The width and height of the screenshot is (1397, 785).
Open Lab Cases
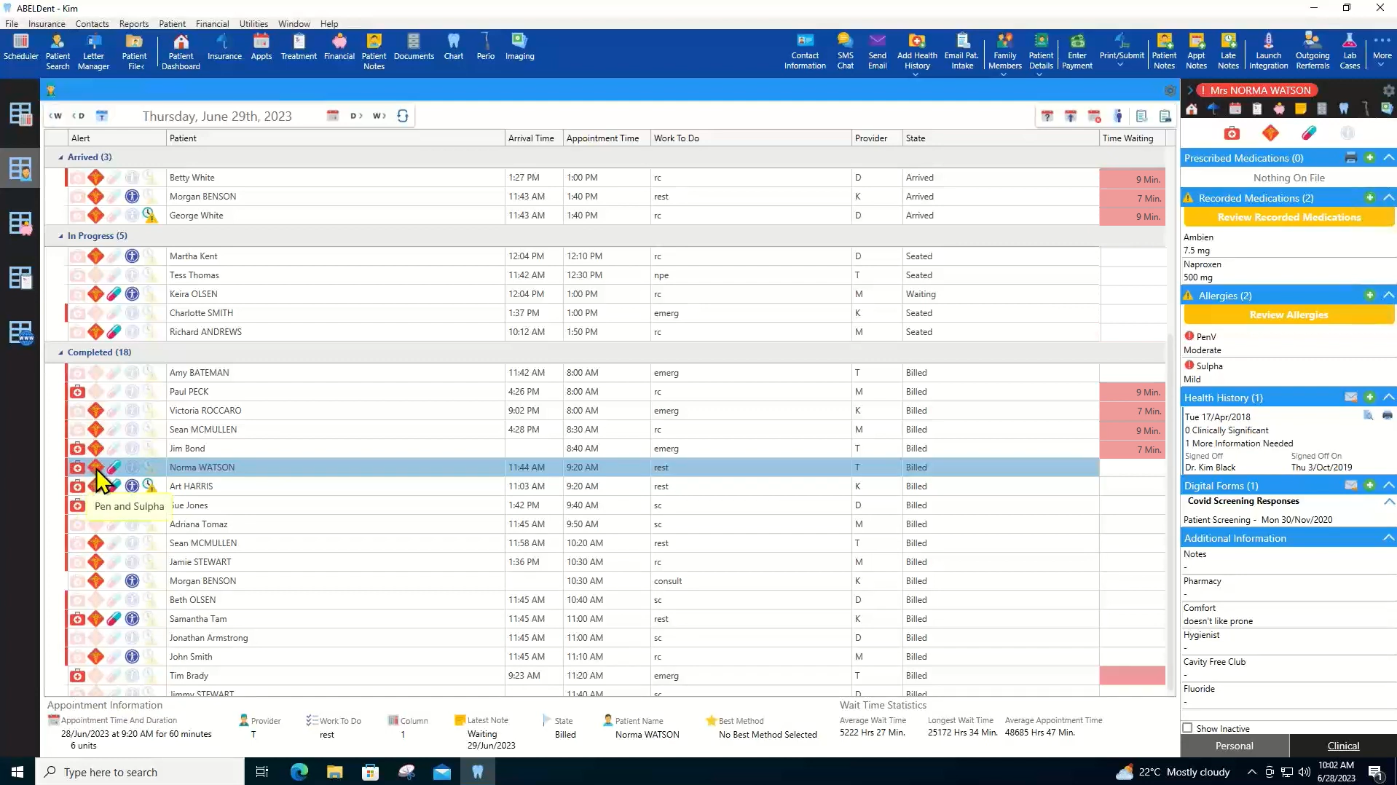pyautogui.click(x=1349, y=51)
